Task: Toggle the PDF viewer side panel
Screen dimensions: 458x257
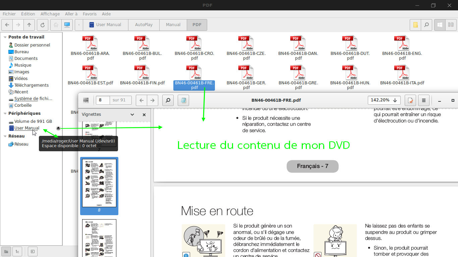Action: [x=86, y=100]
